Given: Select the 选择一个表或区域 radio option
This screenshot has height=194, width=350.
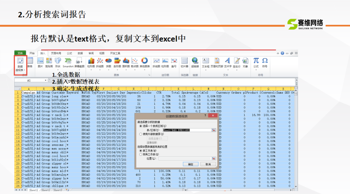Looking at the screenshot, I should coord(141,126).
